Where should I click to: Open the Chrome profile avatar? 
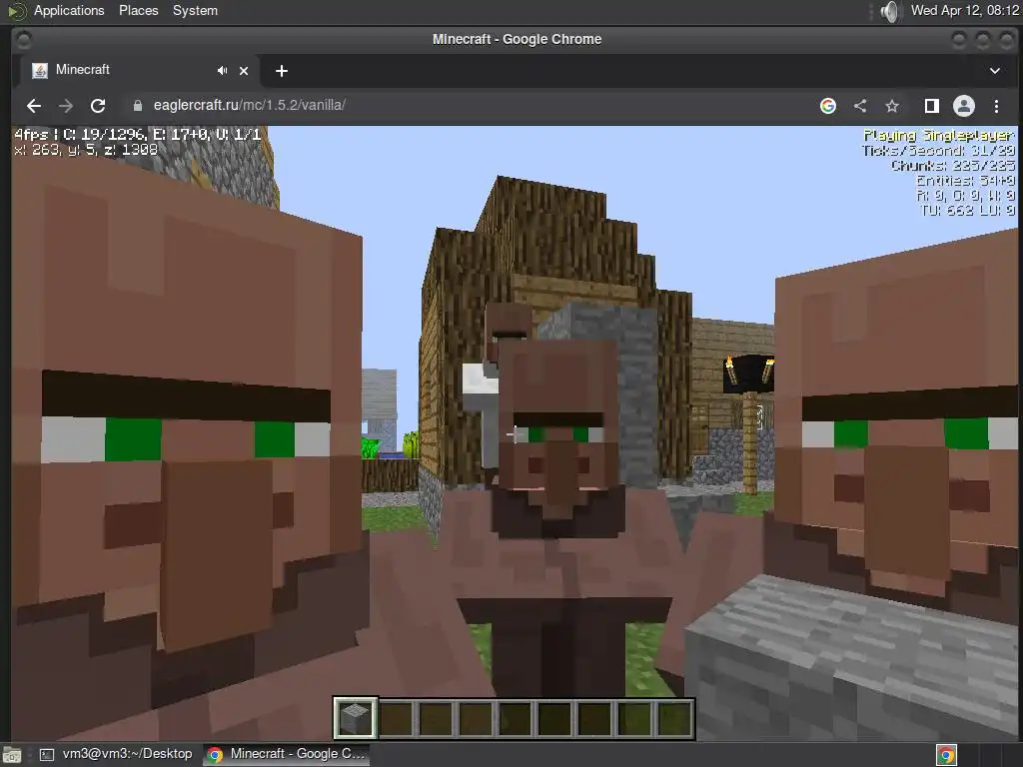(964, 106)
